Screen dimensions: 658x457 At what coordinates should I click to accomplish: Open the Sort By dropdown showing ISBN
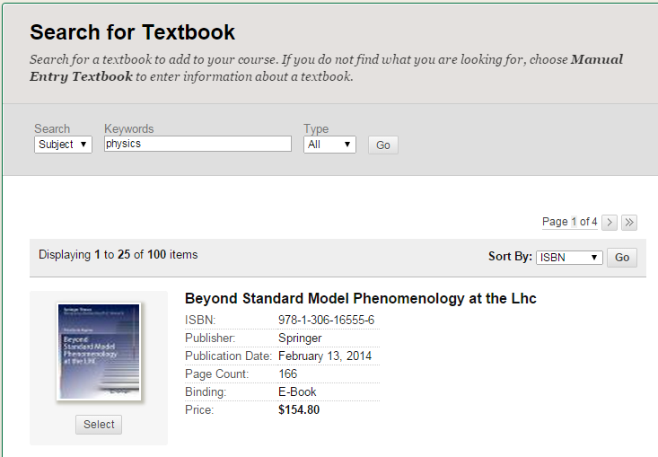coord(569,258)
